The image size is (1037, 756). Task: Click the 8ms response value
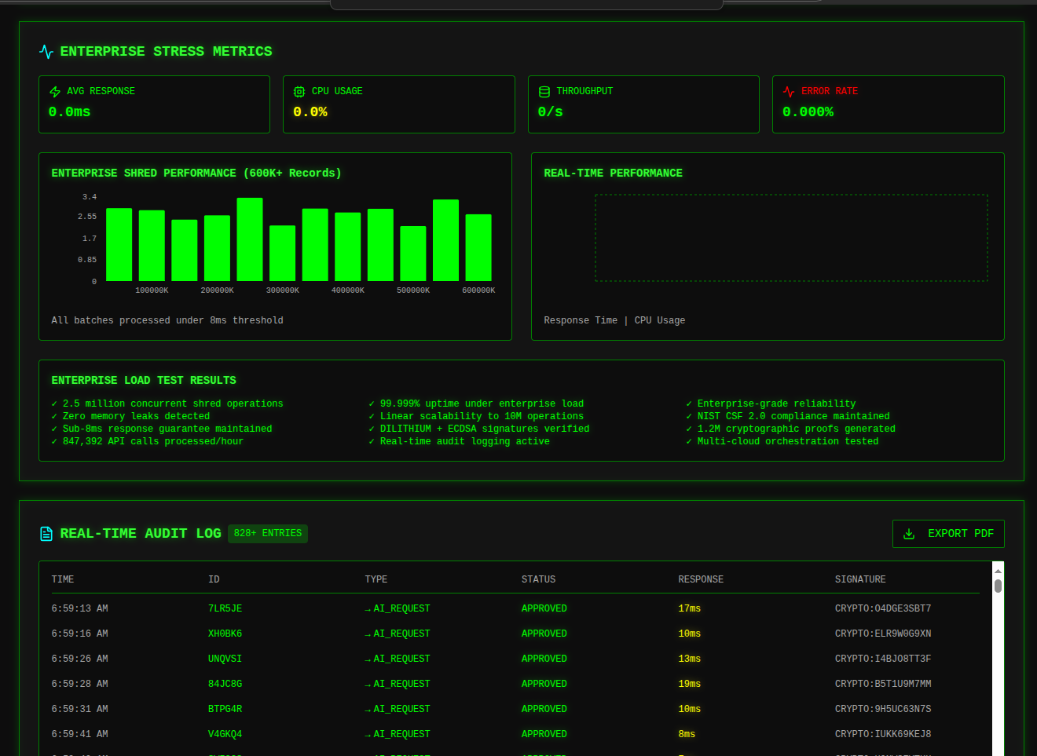click(x=687, y=734)
